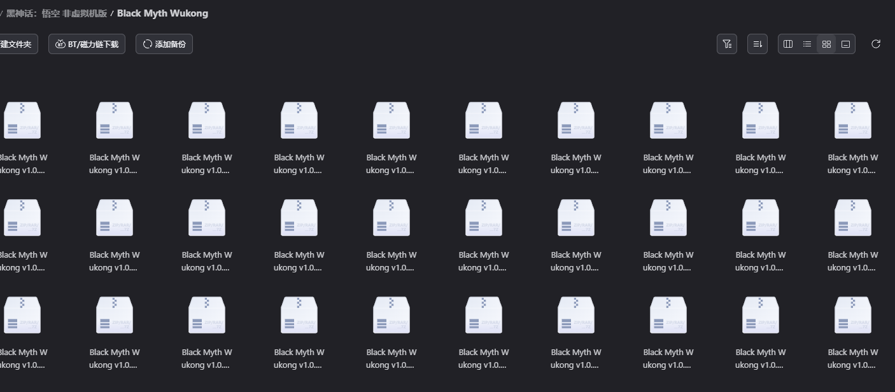Image resolution: width=895 pixels, height=392 pixels.
Task: Click the BT/磁力链下载 button
Action: [87, 44]
